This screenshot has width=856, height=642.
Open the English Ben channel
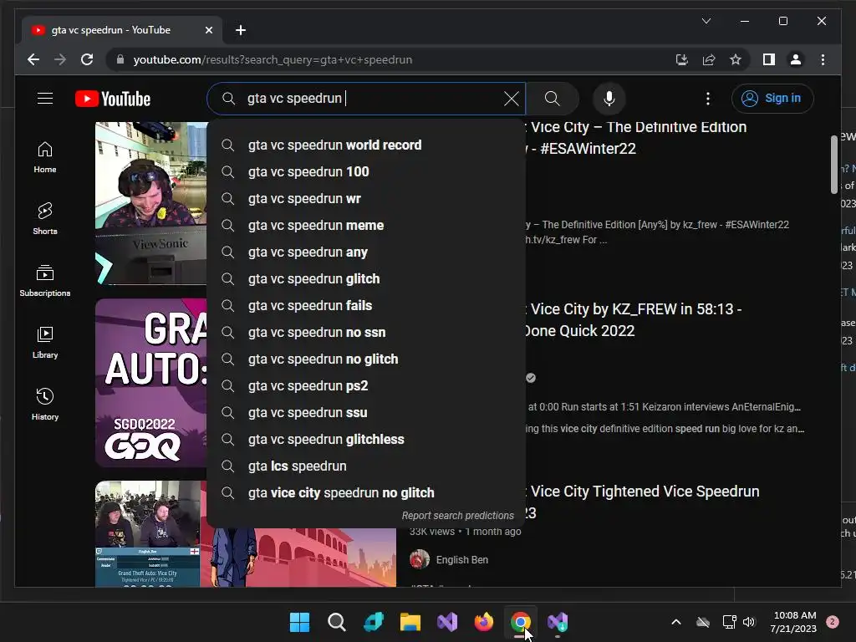(461, 559)
